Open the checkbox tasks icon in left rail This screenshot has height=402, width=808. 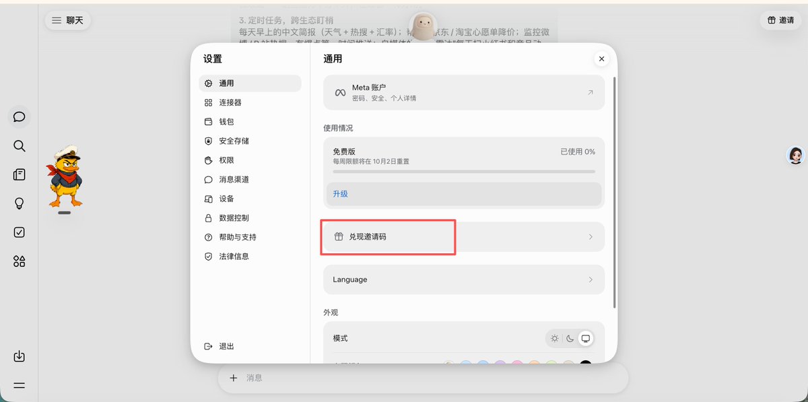pos(19,232)
